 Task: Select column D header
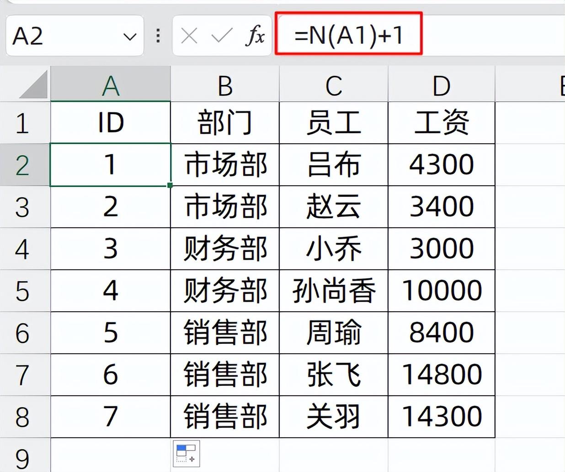tap(442, 84)
